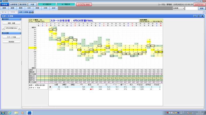Open the 業務 submenu

[x=21, y=8]
